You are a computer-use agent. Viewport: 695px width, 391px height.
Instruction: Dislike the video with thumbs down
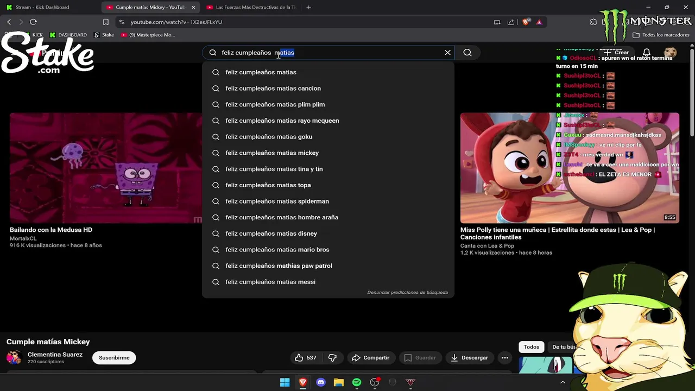point(332,358)
